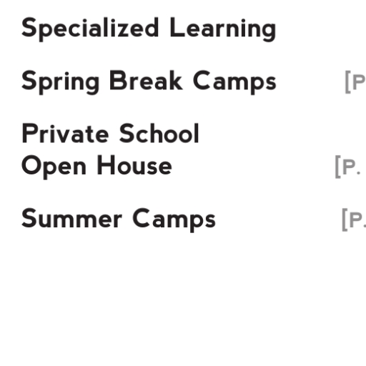The width and height of the screenshot is (366, 366).
Task: Click the word 'Spring'
Action: click(x=60, y=82)
